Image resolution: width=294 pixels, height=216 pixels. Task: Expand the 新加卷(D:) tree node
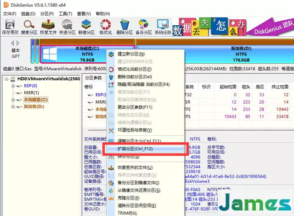coord(13,107)
